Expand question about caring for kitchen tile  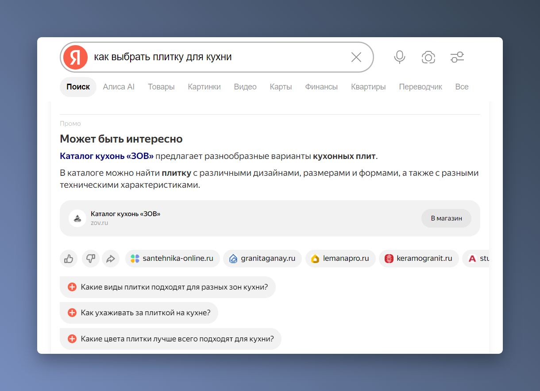click(139, 313)
